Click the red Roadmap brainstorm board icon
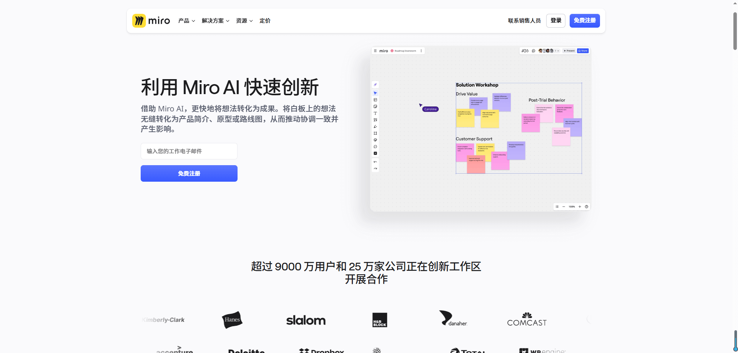The image size is (738, 353). (392, 51)
